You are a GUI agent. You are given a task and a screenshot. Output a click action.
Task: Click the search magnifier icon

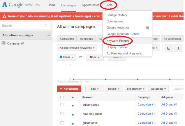(x=46, y=26)
